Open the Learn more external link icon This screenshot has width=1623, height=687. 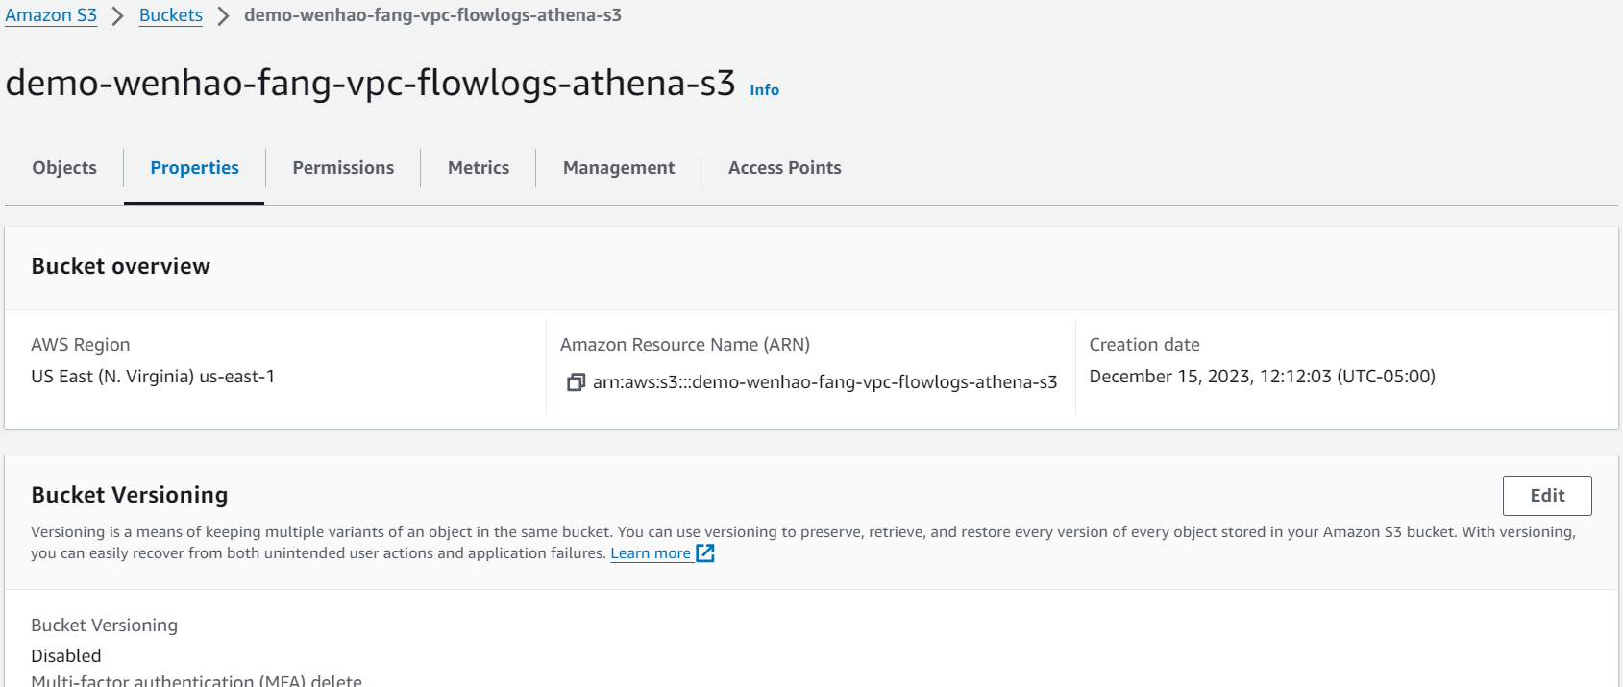705,553
